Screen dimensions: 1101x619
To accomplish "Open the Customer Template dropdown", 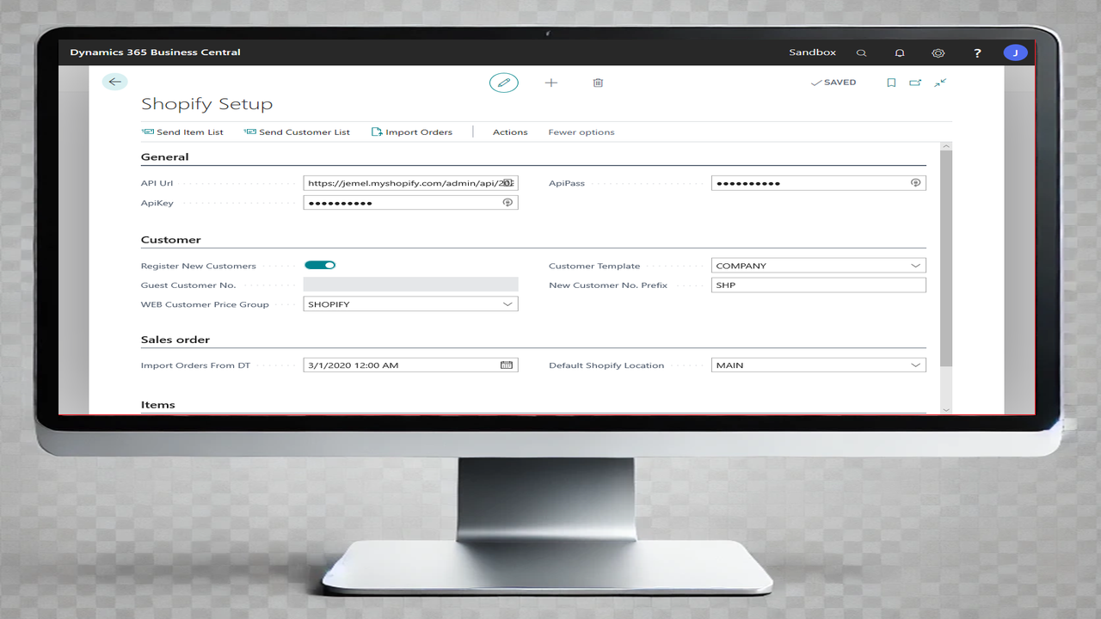I will pyautogui.click(x=915, y=265).
